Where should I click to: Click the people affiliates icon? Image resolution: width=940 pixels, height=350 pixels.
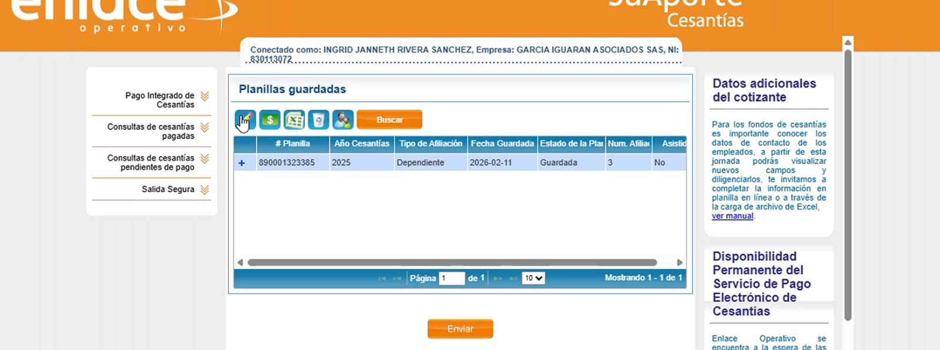343,120
